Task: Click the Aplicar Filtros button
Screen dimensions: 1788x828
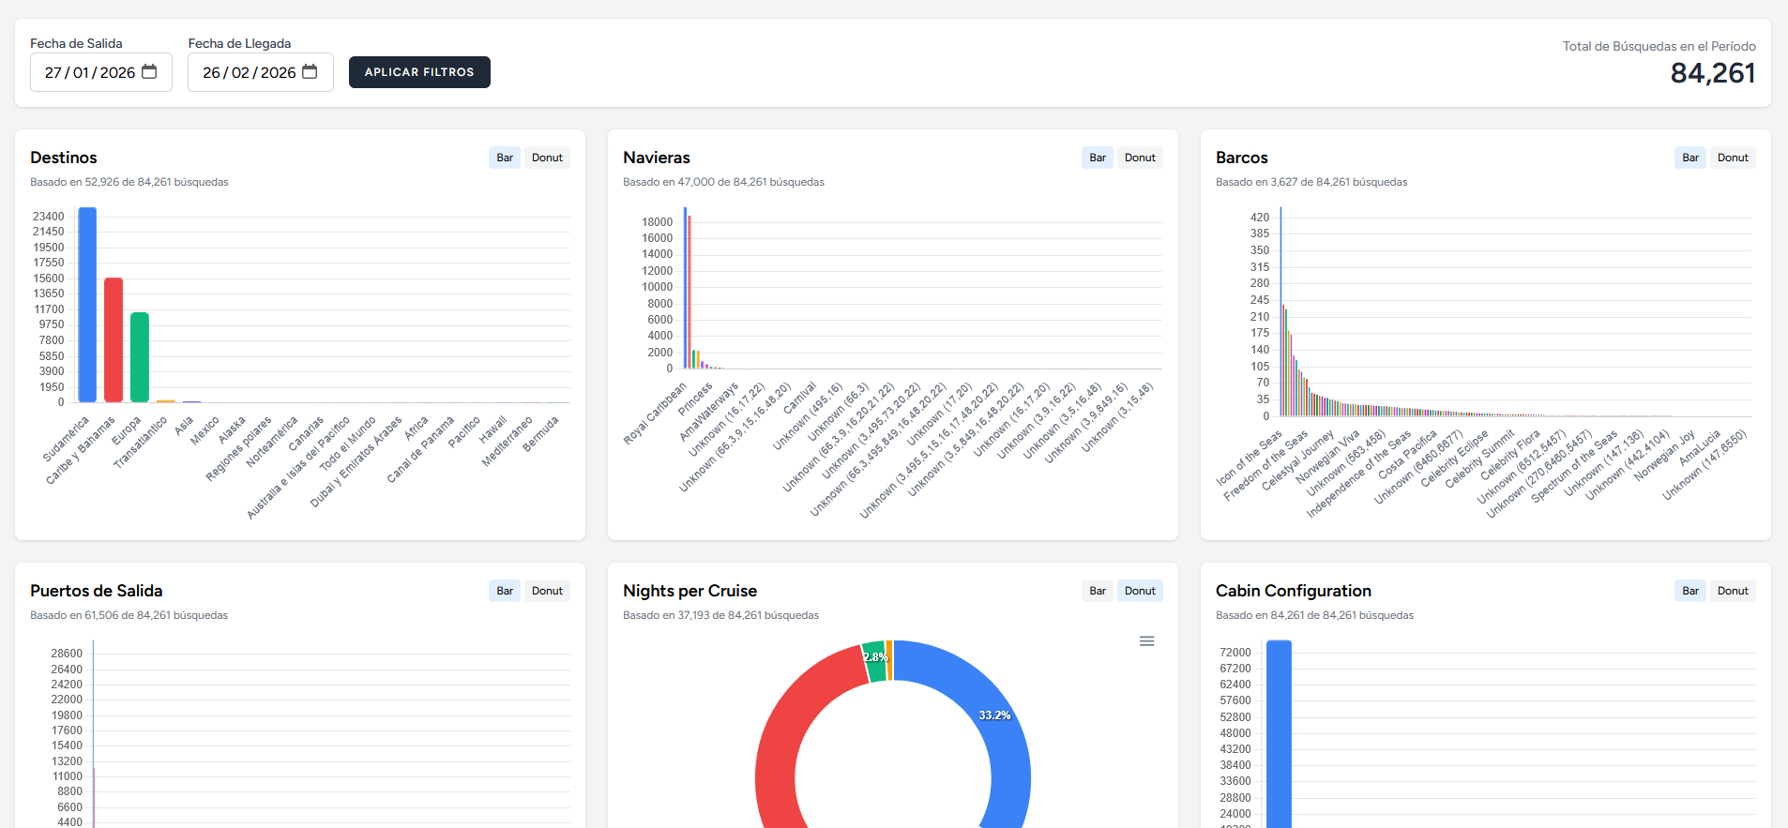Action: (419, 72)
